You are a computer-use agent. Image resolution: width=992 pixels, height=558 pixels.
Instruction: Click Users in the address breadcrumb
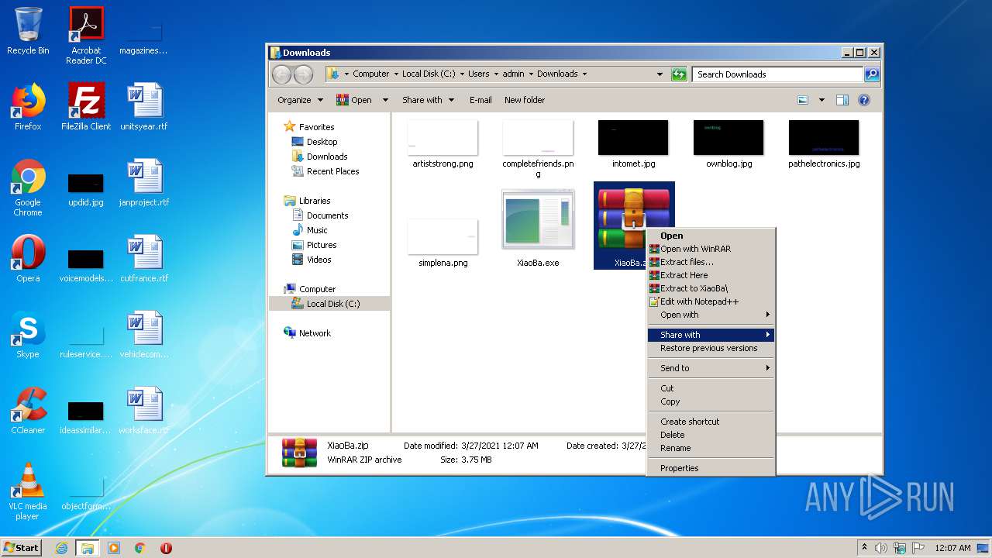[x=478, y=74]
